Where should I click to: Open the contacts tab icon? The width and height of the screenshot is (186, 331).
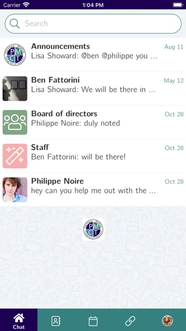(56, 321)
